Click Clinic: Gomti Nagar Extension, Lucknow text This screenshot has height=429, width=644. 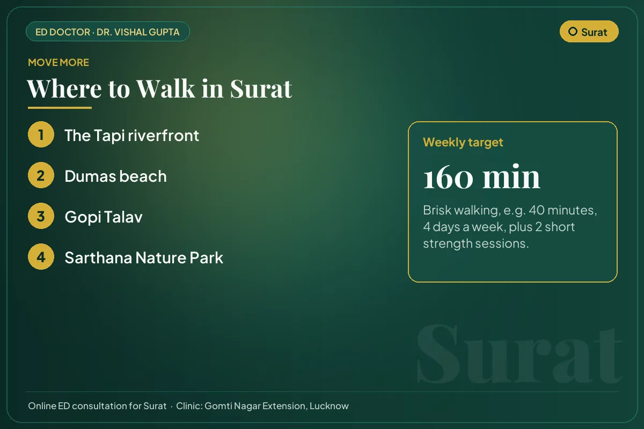tap(262, 406)
